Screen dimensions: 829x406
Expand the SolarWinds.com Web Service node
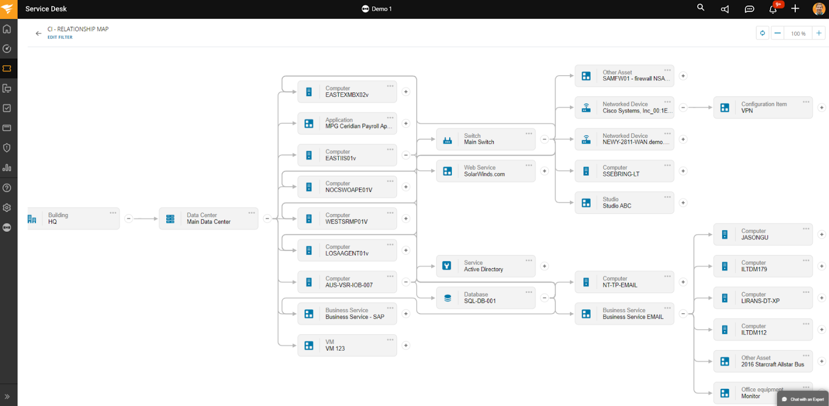click(x=545, y=171)
